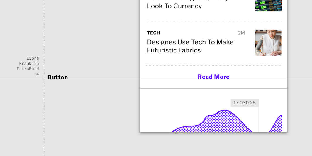Select the vertical dashed guide line
The width and height of the screenshot is (312, 156).
[x=44, y=78]
